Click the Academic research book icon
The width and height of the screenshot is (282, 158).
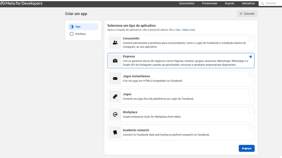115,133
